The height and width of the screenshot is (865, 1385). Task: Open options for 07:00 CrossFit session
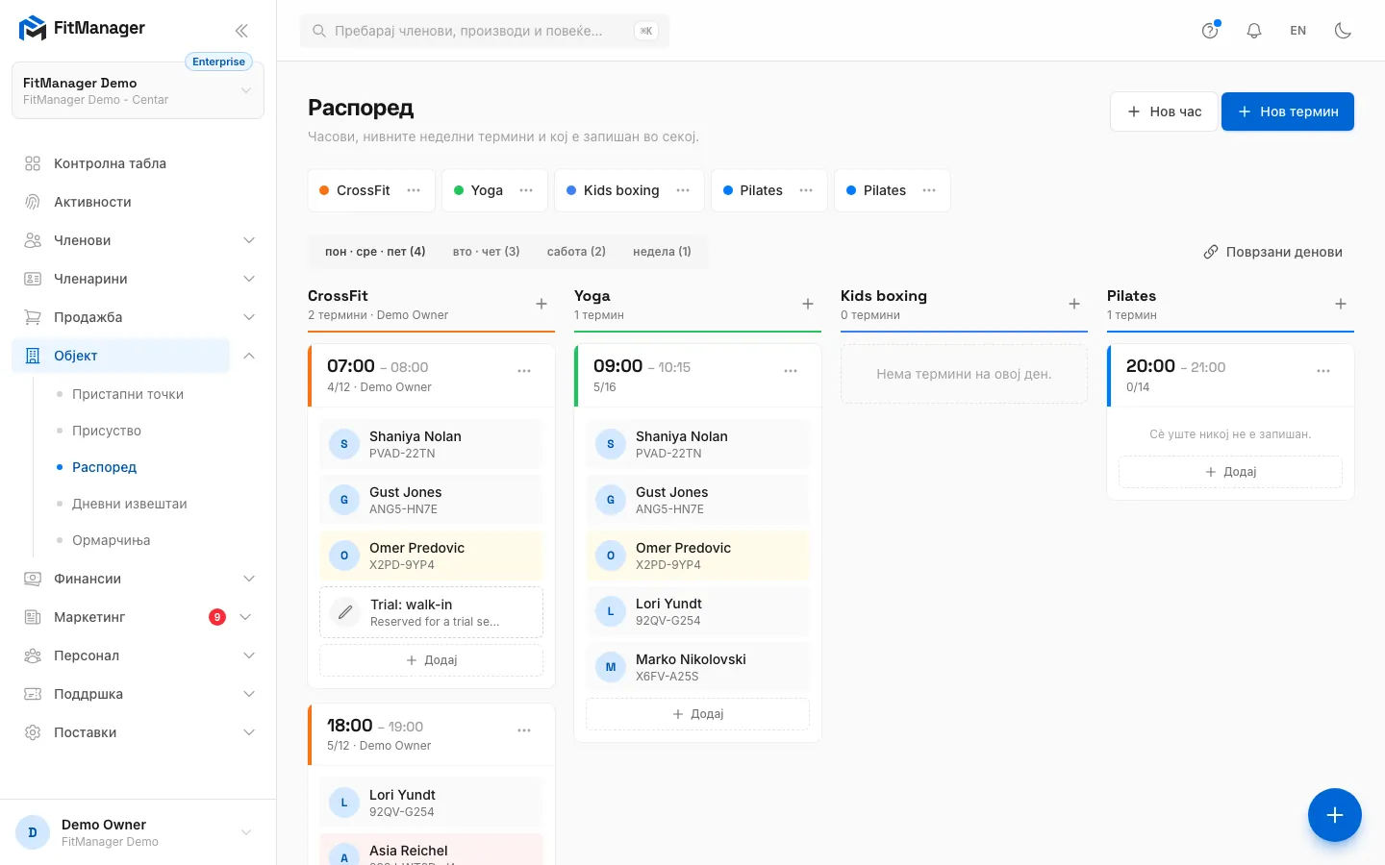pos(524,371)
